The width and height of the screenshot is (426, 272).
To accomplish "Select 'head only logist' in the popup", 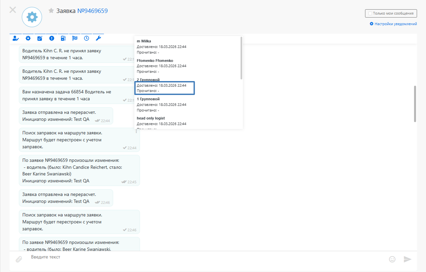I will tap(151, 118).
